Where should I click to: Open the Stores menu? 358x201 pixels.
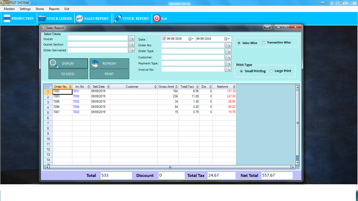[x=40, y=9]
